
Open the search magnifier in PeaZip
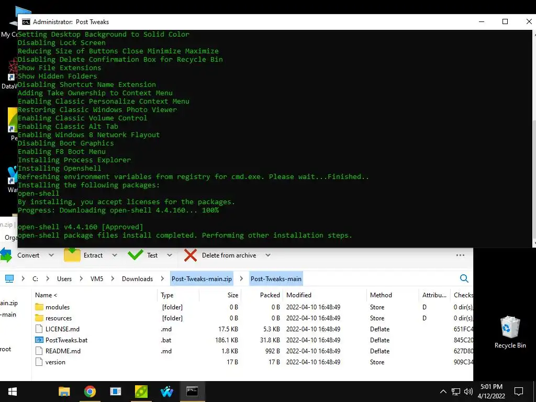pyautogui.click(x=464, y=278)
